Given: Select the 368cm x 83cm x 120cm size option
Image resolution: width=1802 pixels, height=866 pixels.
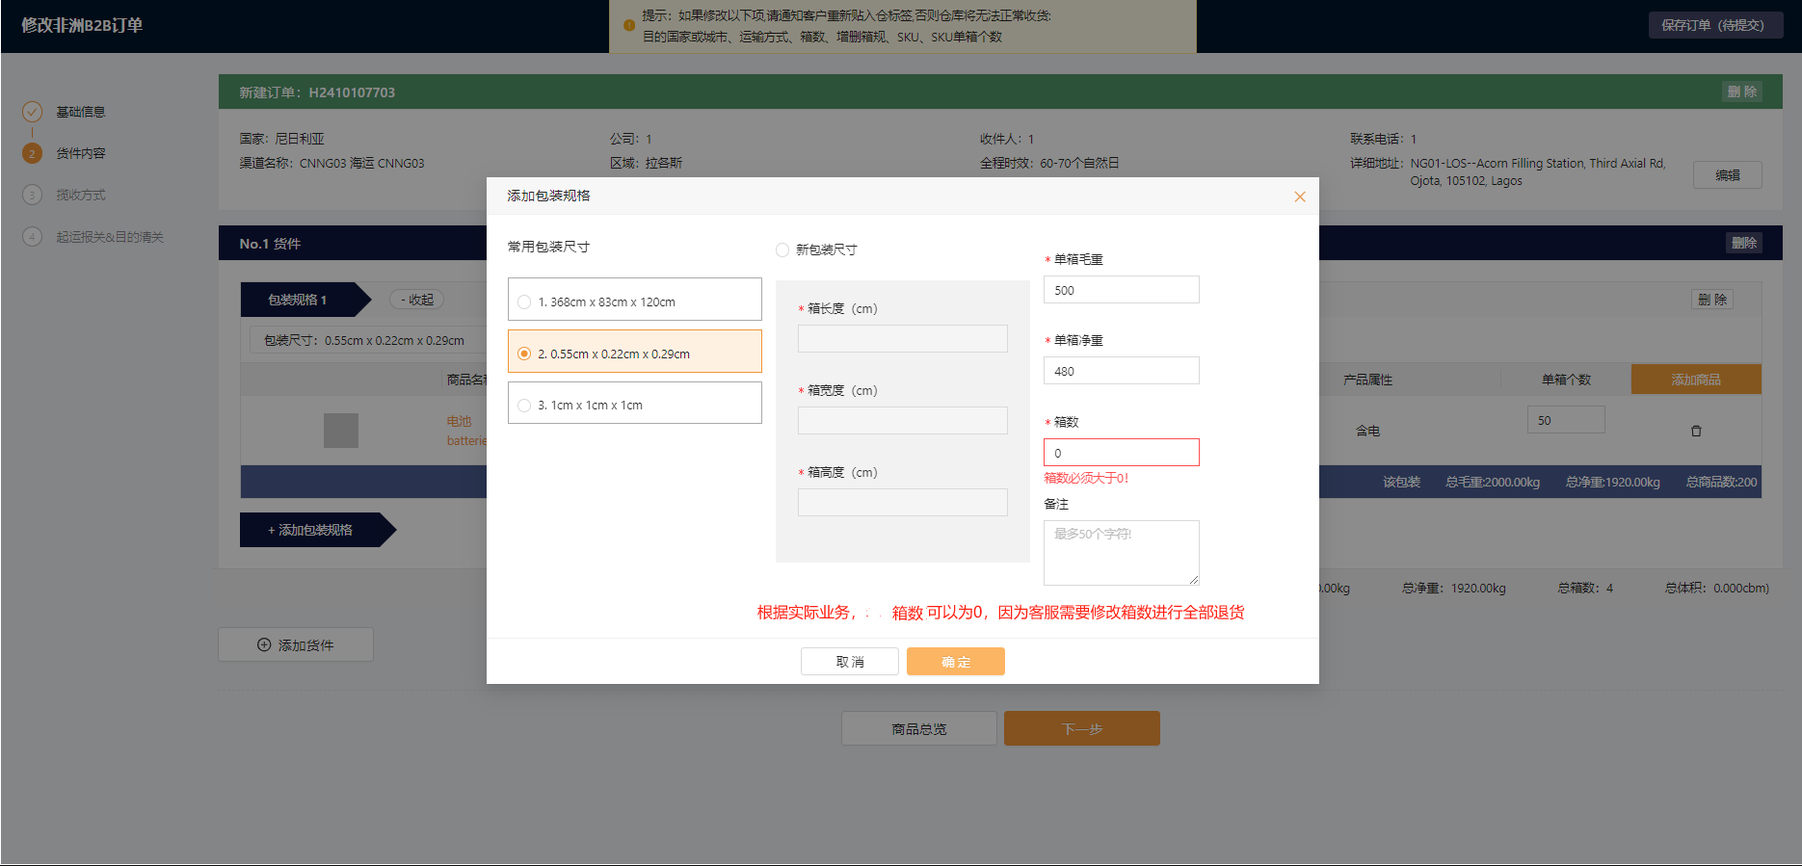Looking at the screenshot, I should click(524, 302).
